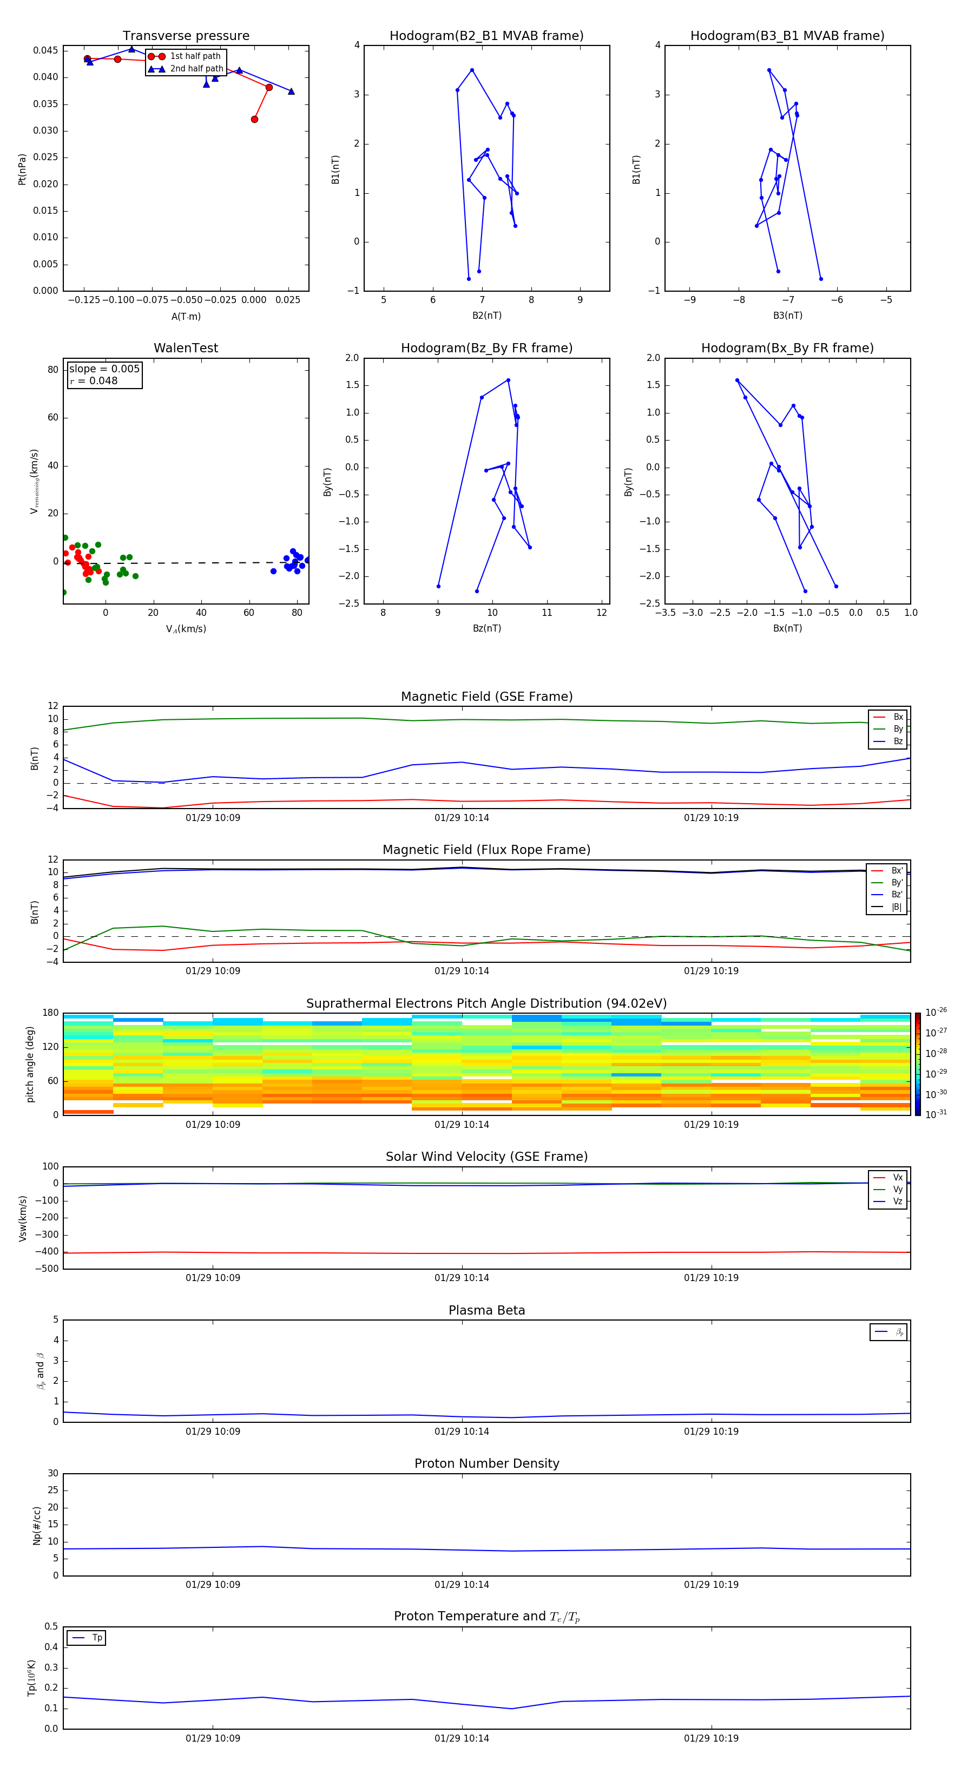
Task: Select the Suprathermal Electrons Pitch Angle Distribution title
Action: tap(486, 1004)
